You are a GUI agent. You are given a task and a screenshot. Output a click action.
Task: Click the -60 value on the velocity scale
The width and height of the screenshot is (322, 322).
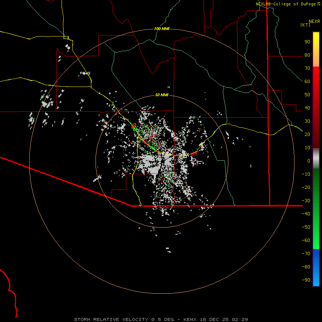306,240
